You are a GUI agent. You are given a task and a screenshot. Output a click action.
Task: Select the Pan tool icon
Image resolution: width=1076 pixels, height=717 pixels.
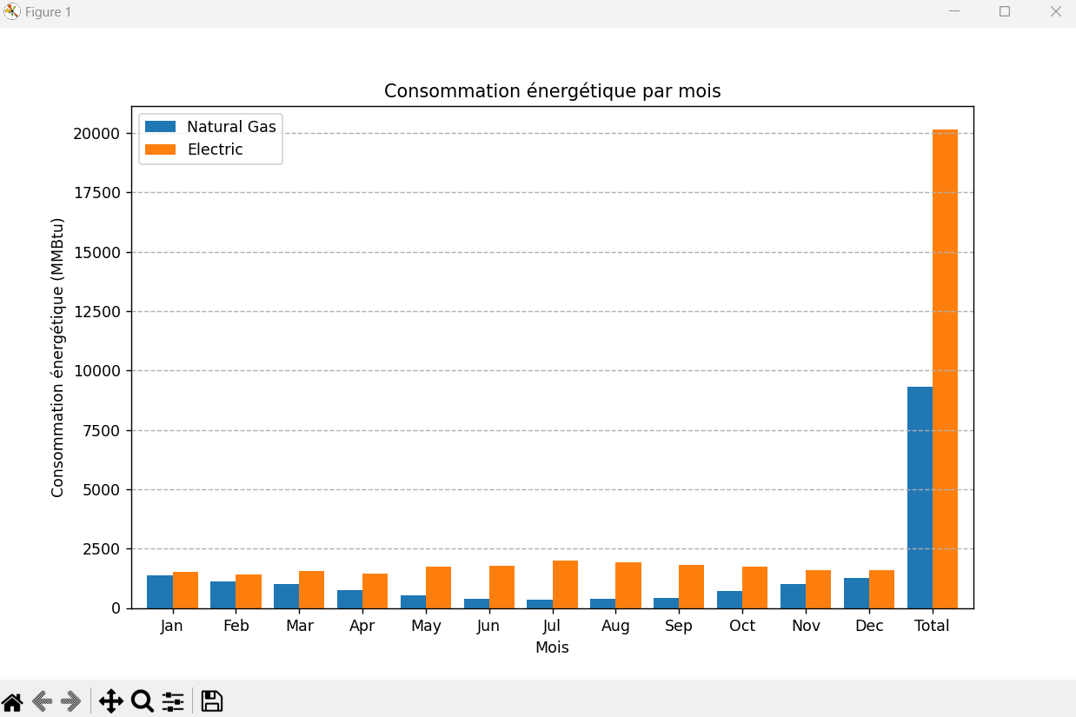point(110,700)
